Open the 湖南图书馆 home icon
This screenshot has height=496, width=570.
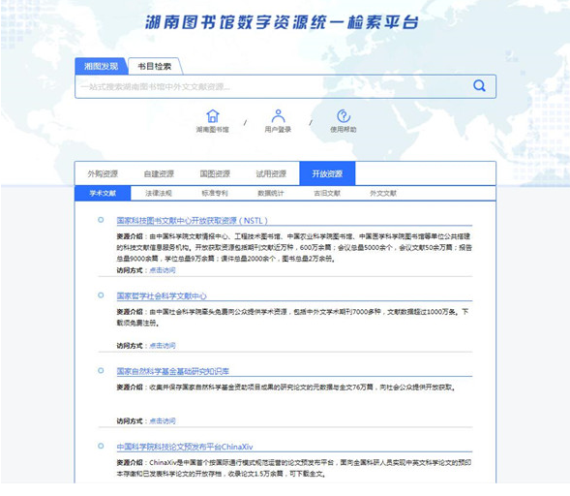pos(213,116)
